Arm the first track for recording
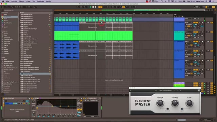217x122 pixels. coord(202,22)
